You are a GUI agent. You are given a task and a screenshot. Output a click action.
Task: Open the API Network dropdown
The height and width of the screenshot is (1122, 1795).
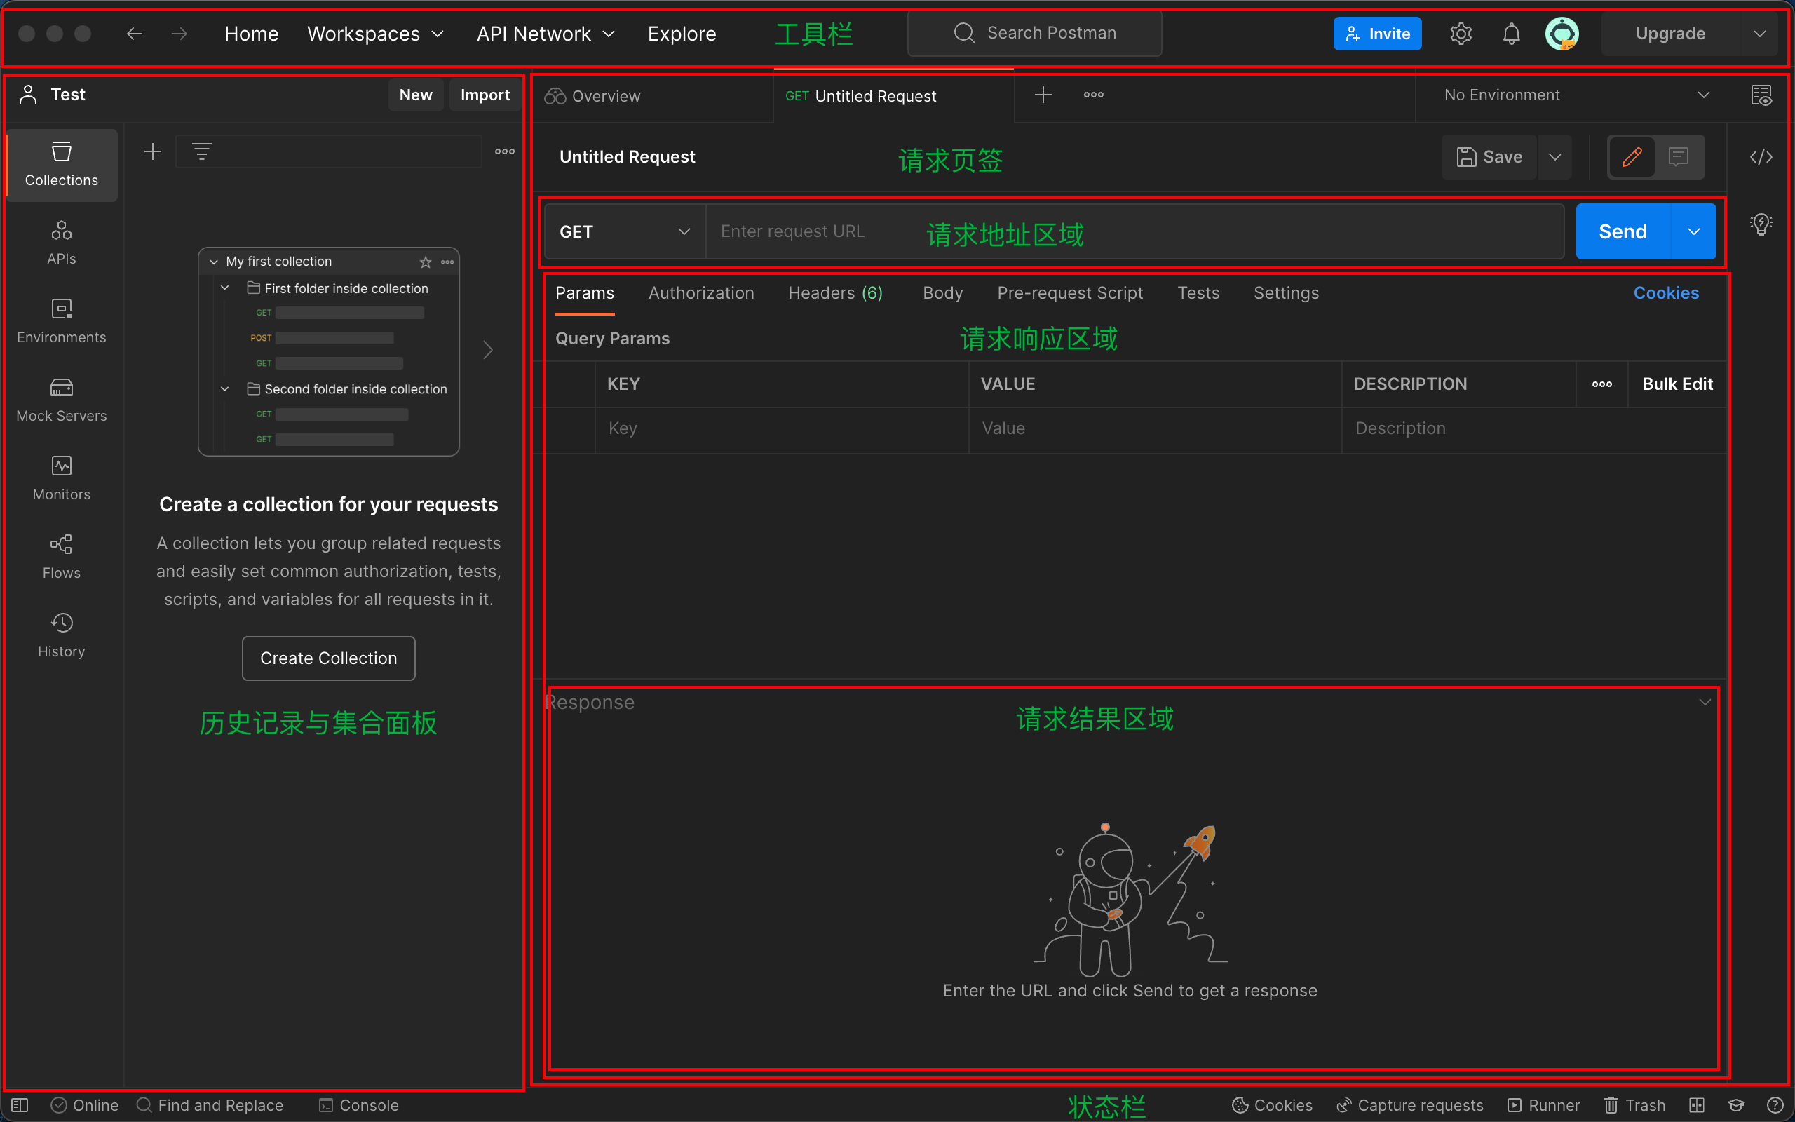click(x=546, y=34)
